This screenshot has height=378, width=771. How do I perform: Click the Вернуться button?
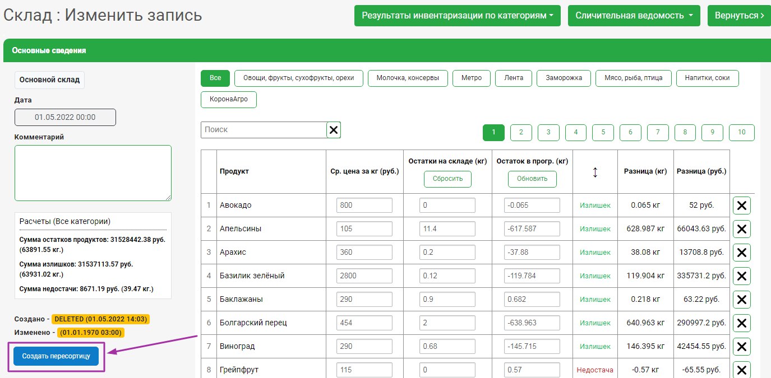pyautogui.click(x=738, y=16)
